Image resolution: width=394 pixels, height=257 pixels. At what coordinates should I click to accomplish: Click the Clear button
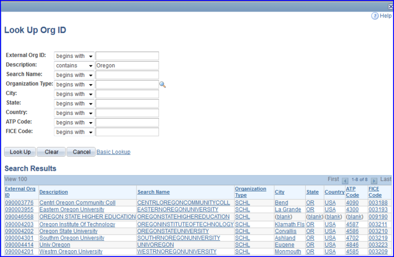coord(51,152)
